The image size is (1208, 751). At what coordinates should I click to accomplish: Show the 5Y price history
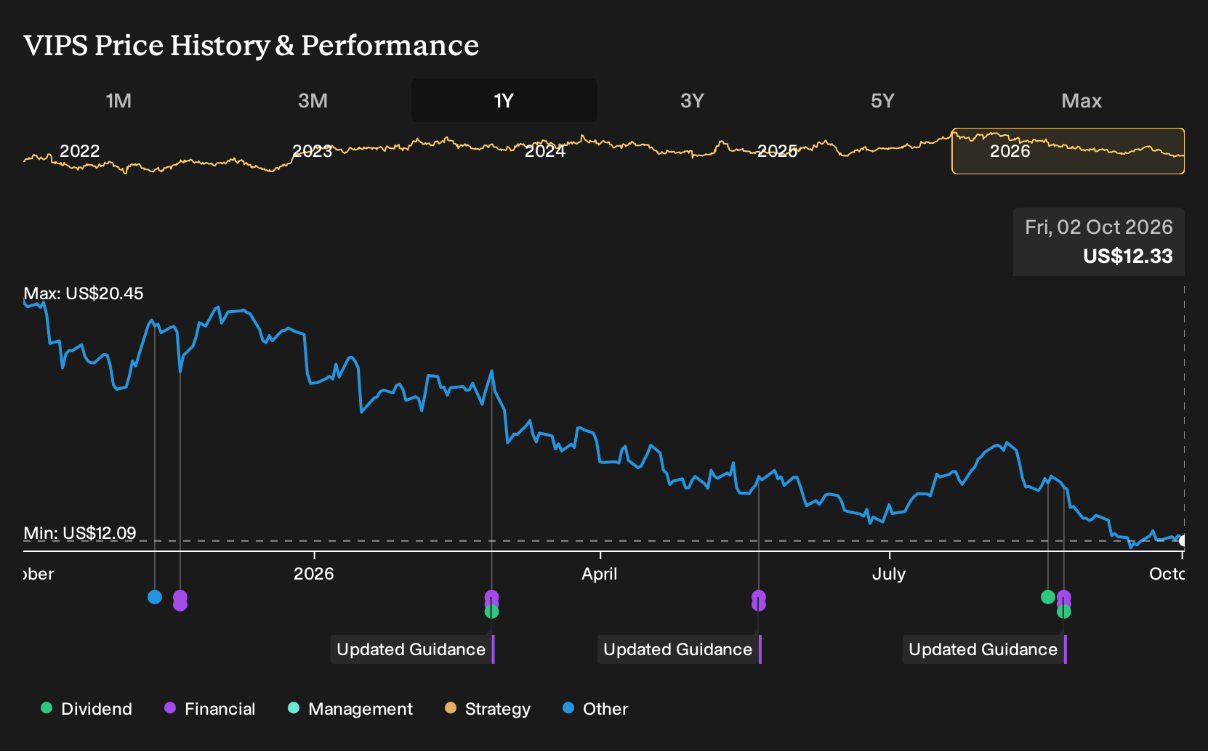pyautogui.click(x=882, y=100)
